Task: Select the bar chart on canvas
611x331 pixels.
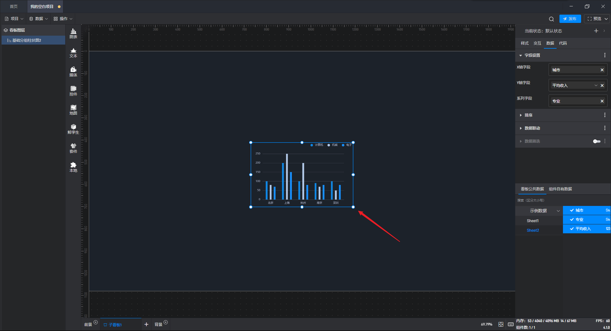Action: (x=302, y=175)
